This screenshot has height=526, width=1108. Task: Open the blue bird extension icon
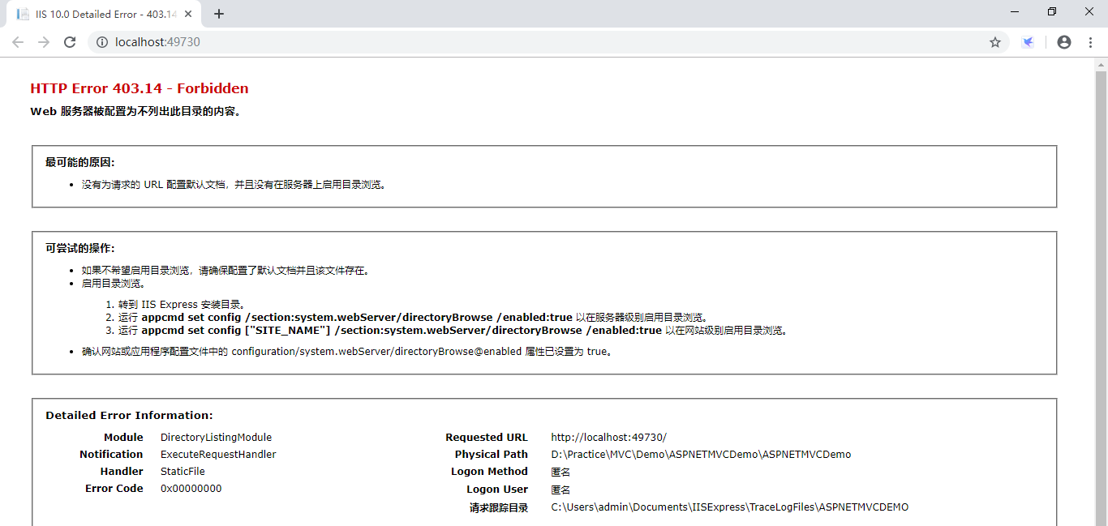pyautogui.click(x=1028, y=42)
